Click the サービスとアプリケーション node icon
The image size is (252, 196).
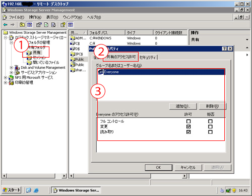[x=17, y=73]
